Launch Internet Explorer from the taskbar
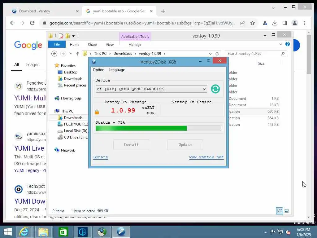The width and height of the screenshot is (317, 238). click(x=24, y=232)
